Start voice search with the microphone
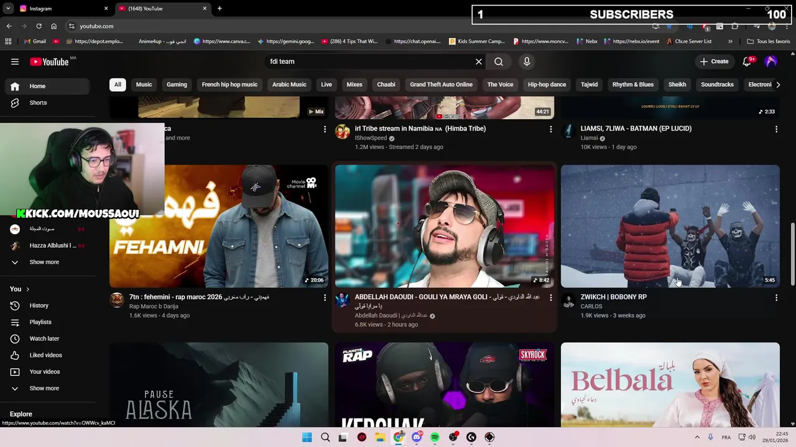This screenshot has height=447, width=796. [527, 61]
